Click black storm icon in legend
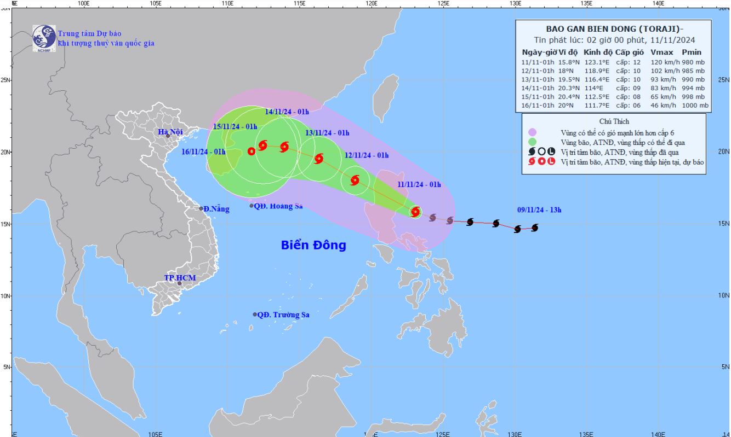Viewport: 731px width, 437px height. 532,152
